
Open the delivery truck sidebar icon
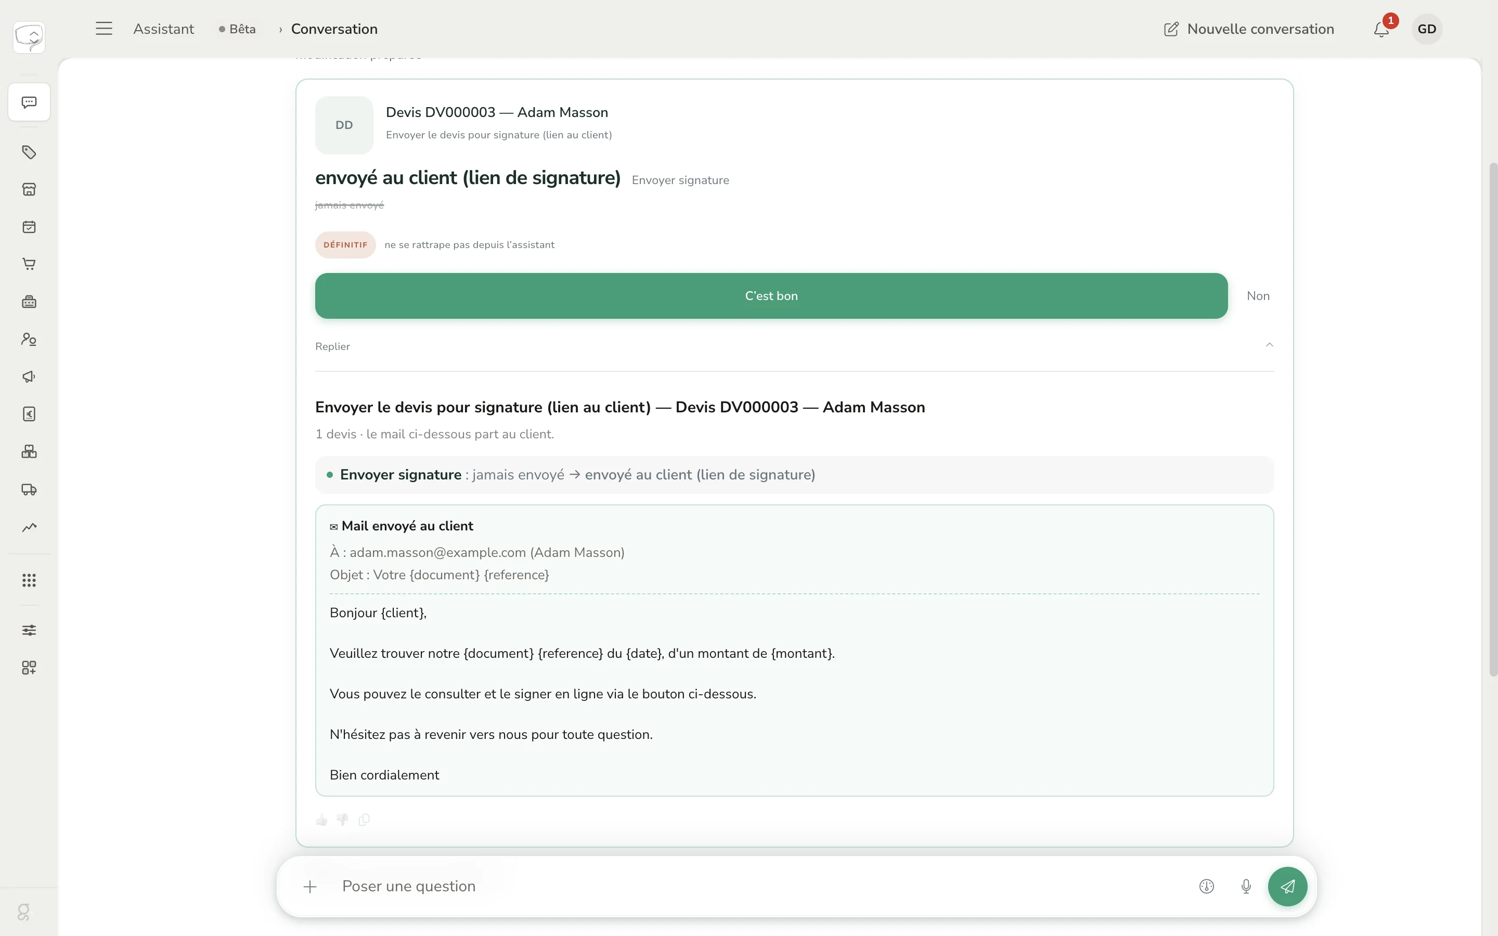coord(29,490)
